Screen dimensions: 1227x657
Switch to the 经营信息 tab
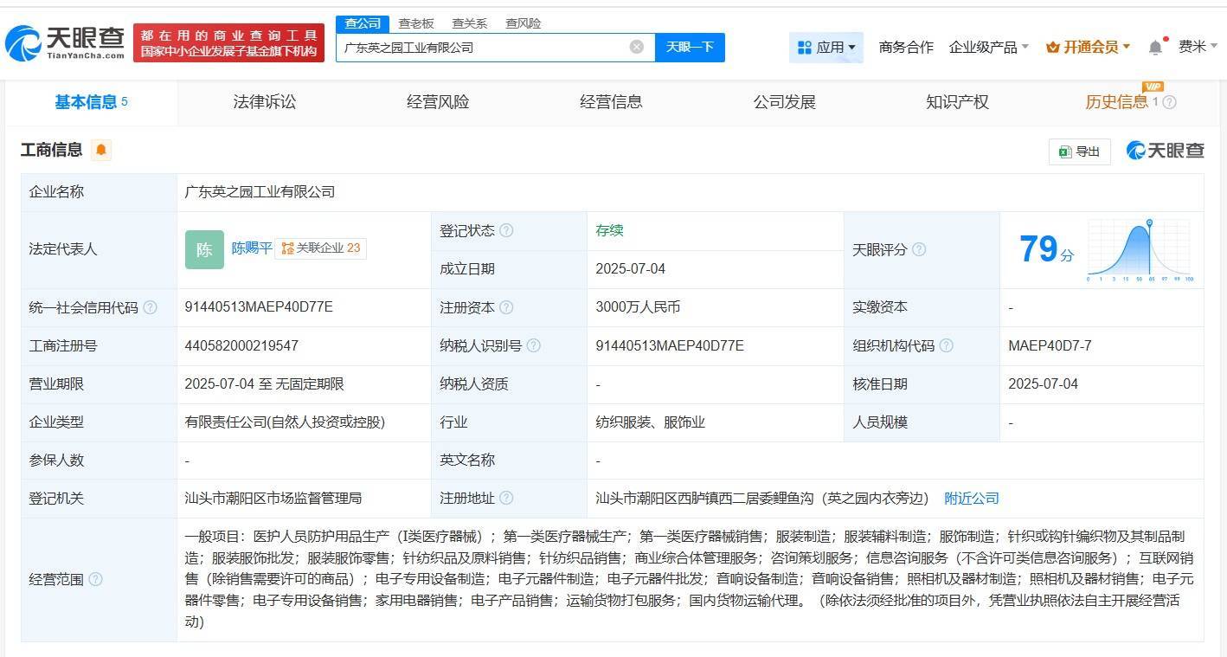[x=611, y=102]
